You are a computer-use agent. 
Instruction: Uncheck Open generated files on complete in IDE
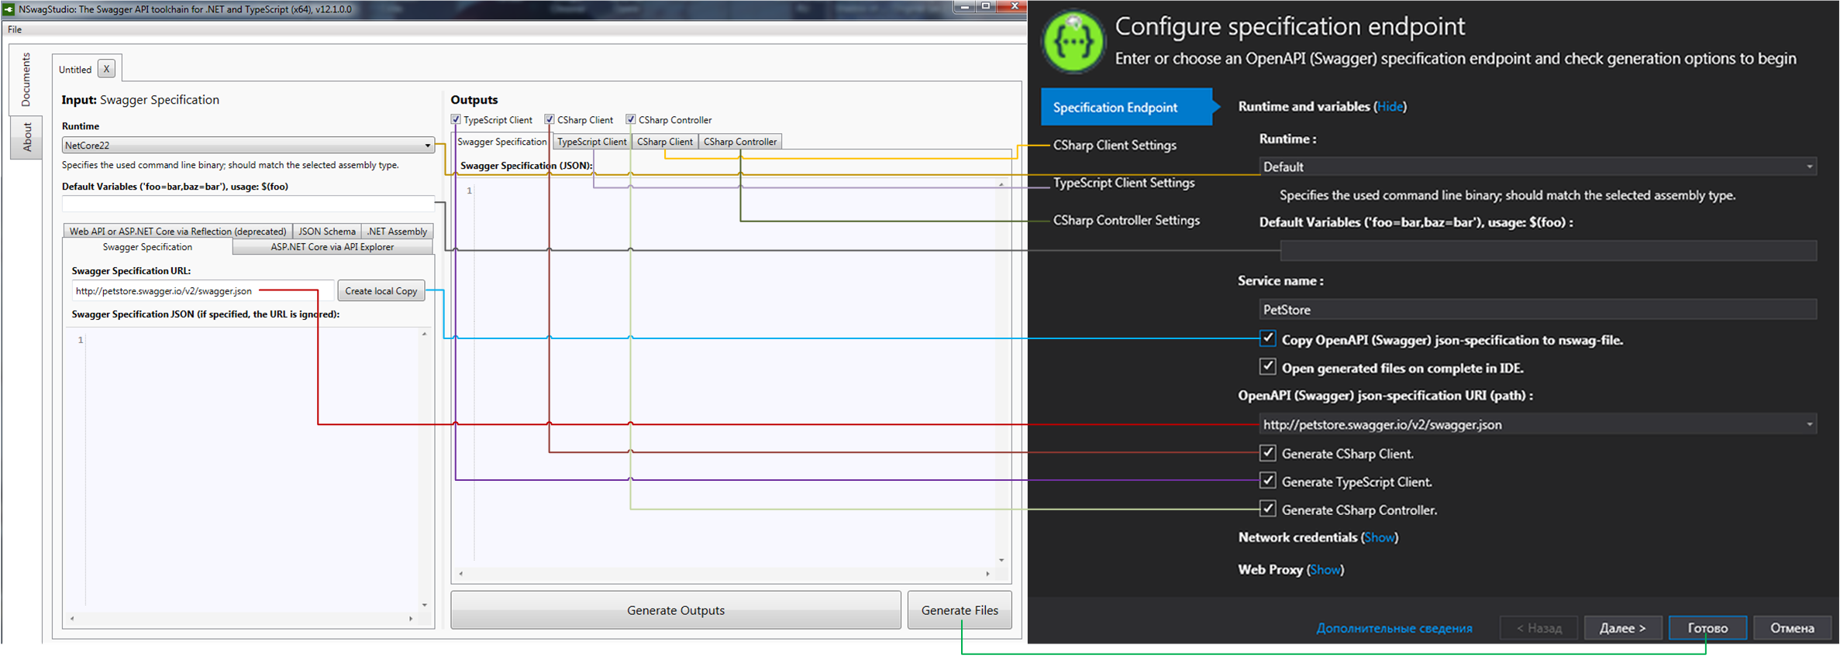click(1267, 366)
